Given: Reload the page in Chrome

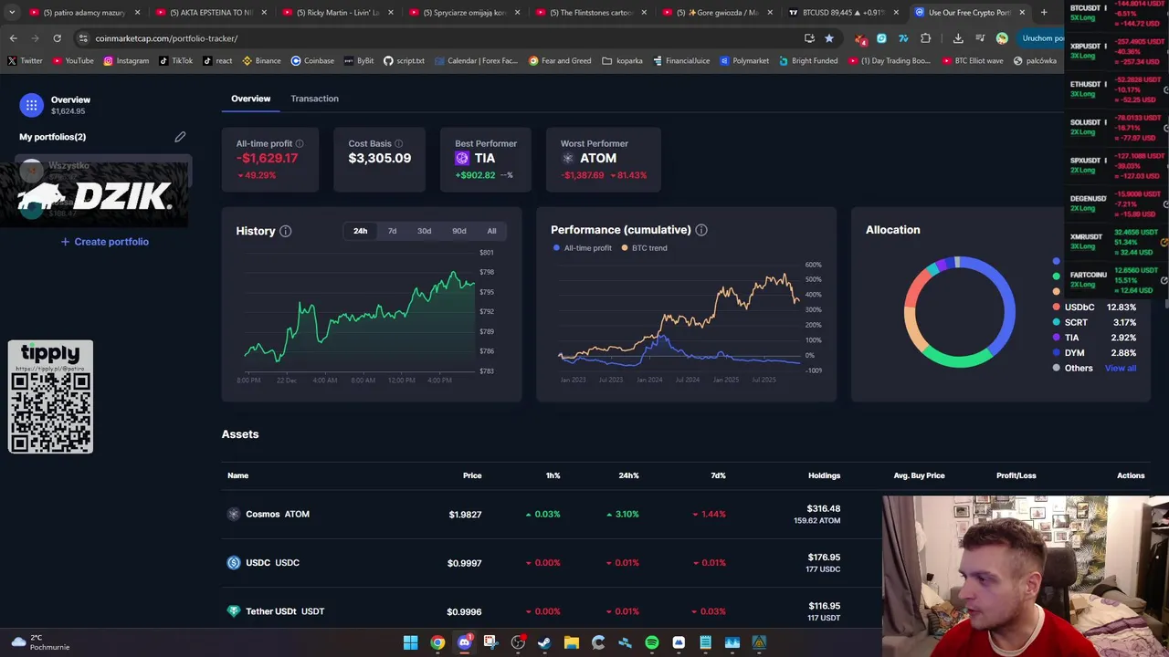Looking at the screenshot, I should (57, 38).
